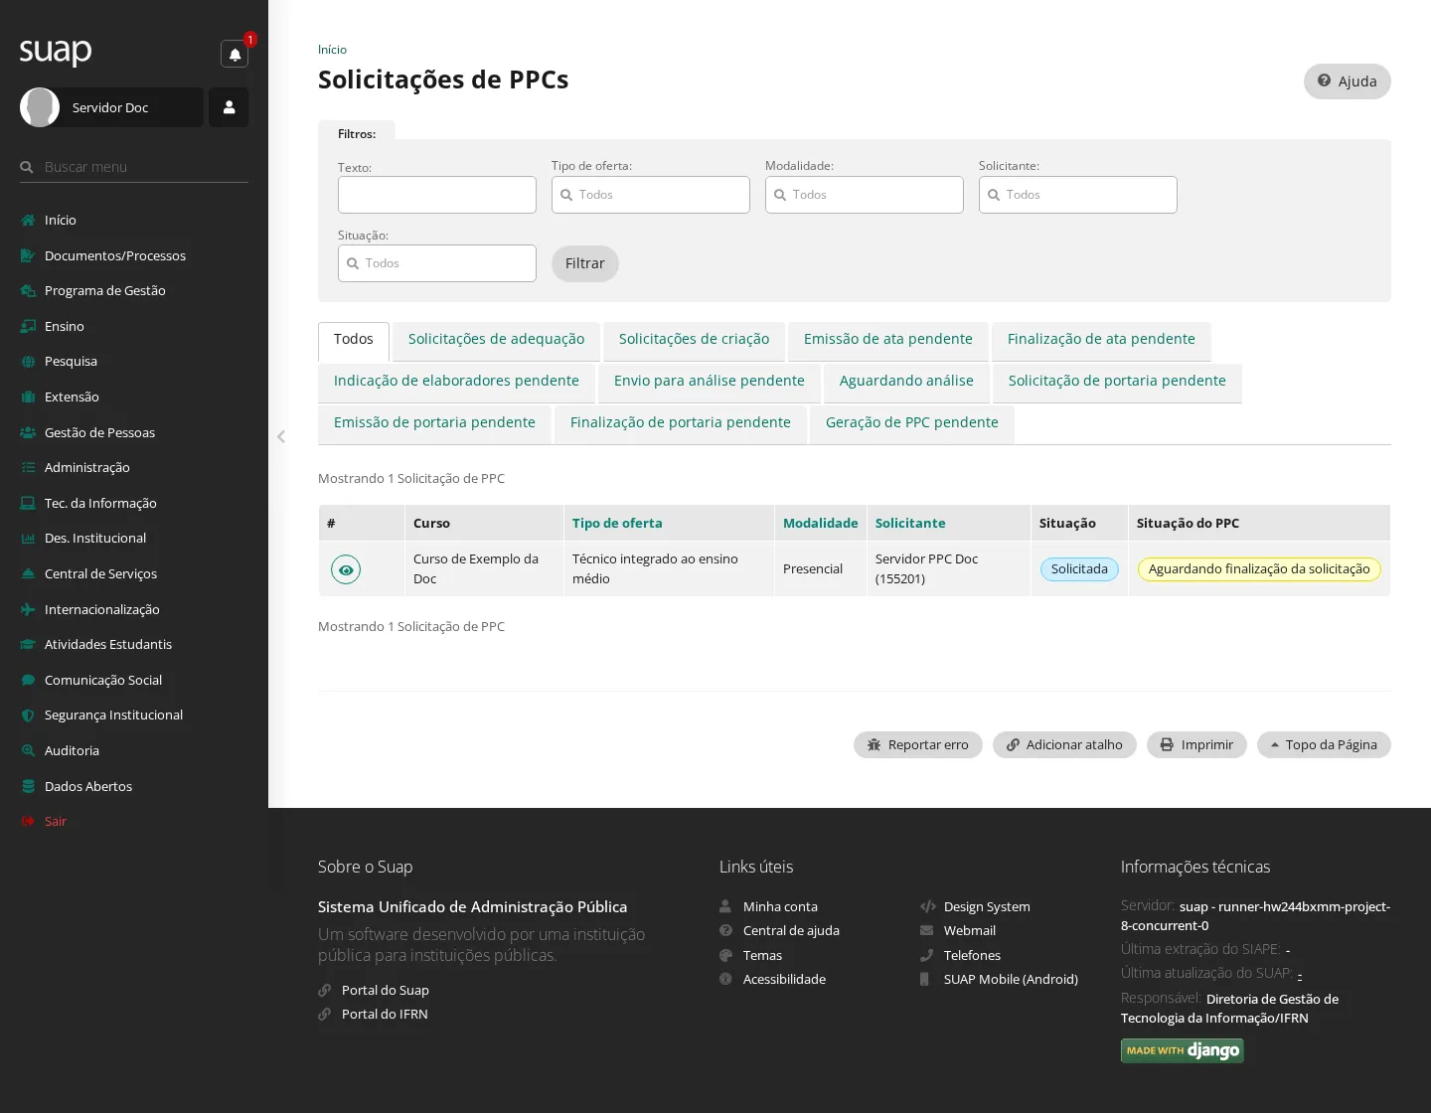Open Indicação de elaboradores pendente tab
1431x1113 pixels.
point(456,382)
